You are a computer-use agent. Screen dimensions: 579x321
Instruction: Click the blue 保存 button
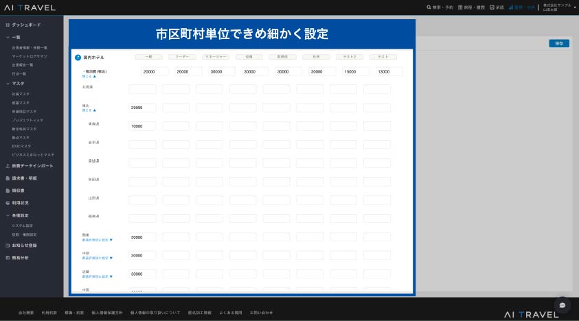[559, 43]
